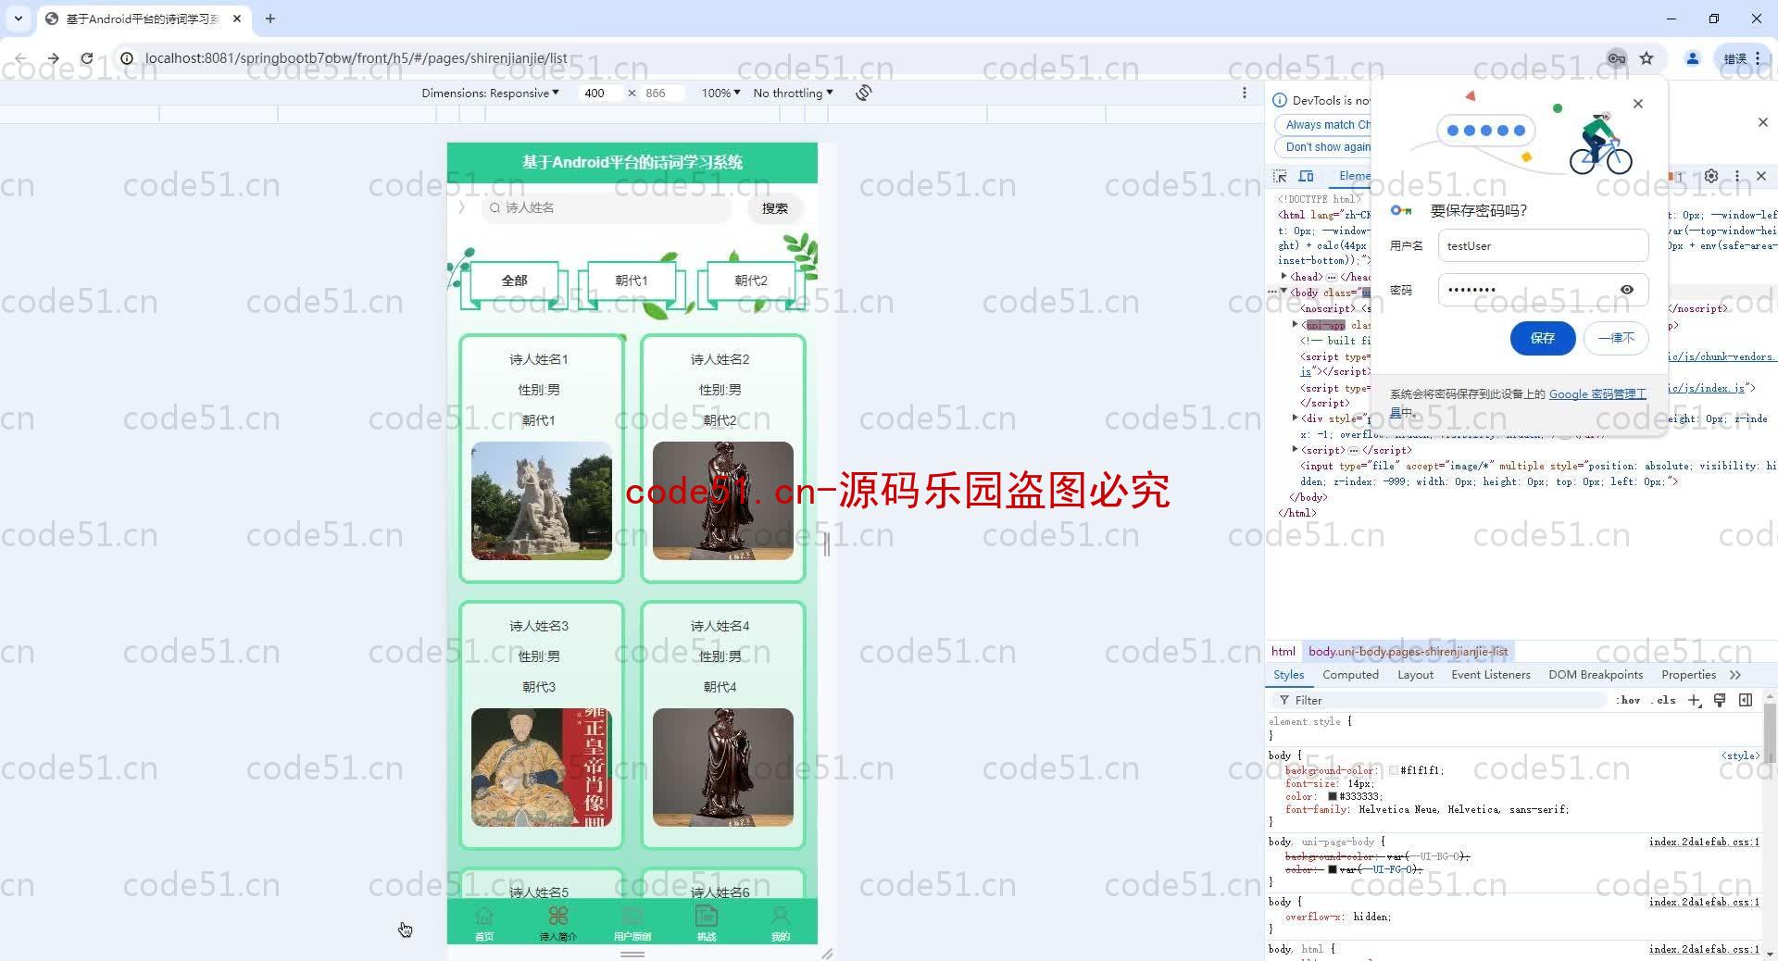Click the 搜索 search button

774,208
